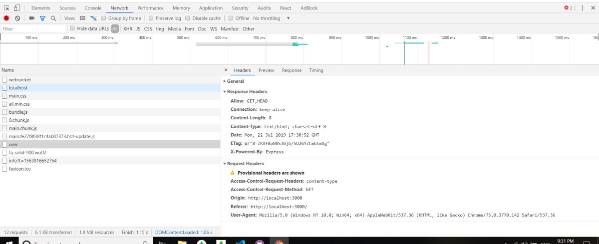This screenshot has height=244, width=599.
Task: Open the Security tab
Action: pyautogui.click(x=240, y=8)
